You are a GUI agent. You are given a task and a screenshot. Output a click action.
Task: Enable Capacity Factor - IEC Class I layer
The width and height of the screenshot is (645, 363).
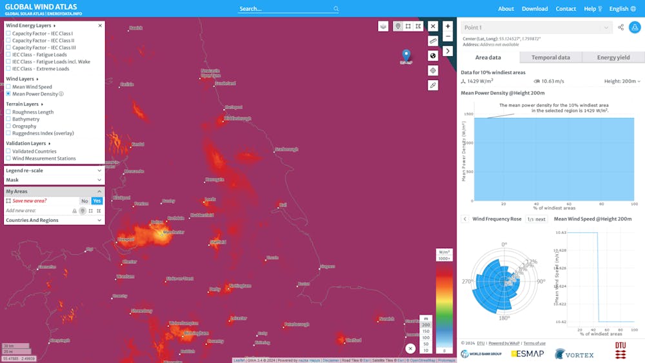click(8, 34)
